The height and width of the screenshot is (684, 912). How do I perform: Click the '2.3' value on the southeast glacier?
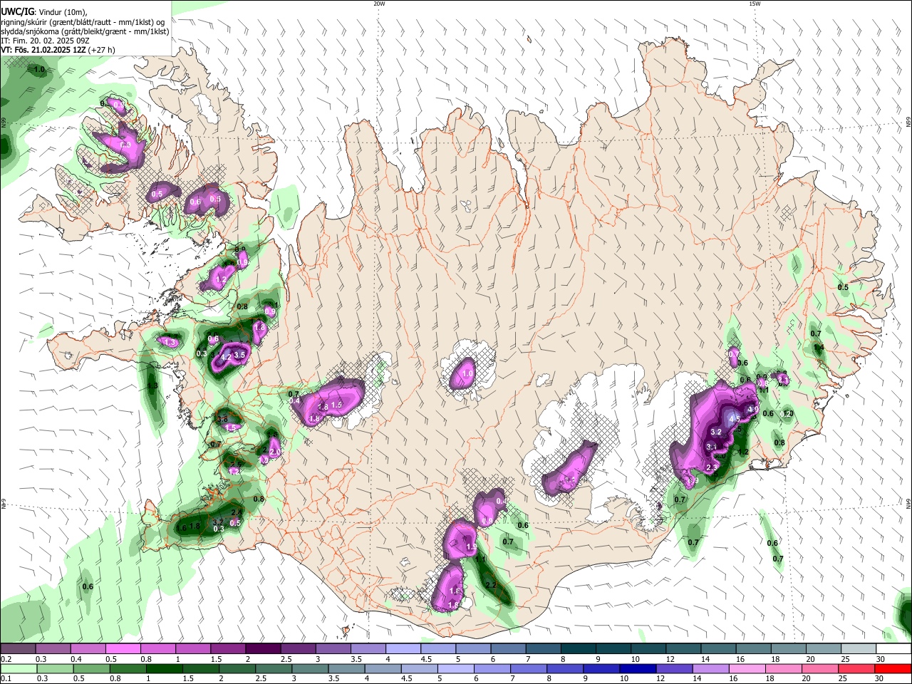tap(711, 467)
